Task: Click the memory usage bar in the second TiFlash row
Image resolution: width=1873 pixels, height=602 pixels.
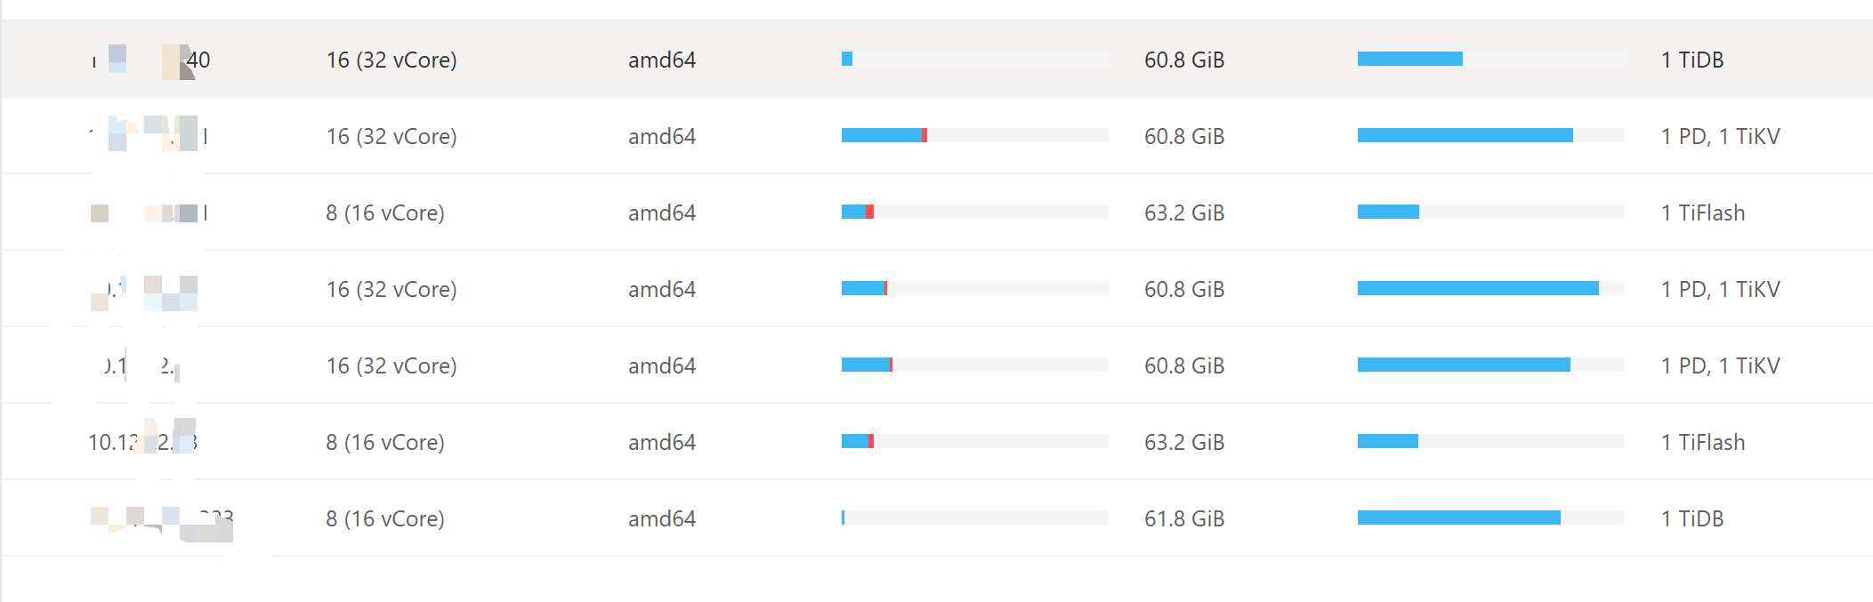Action: coord(1490,441)
